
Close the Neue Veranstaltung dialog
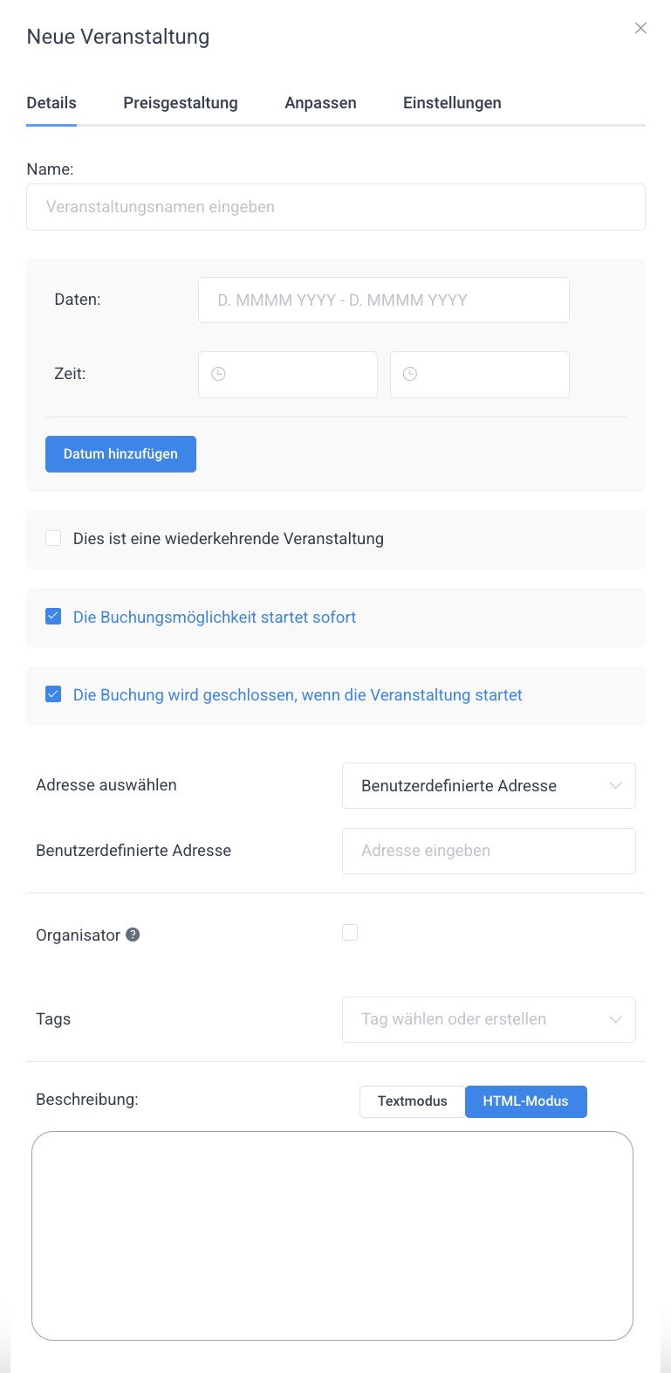[x=640, y=28]
